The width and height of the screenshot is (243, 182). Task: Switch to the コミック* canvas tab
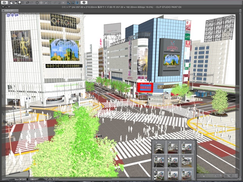pos(10,11)
